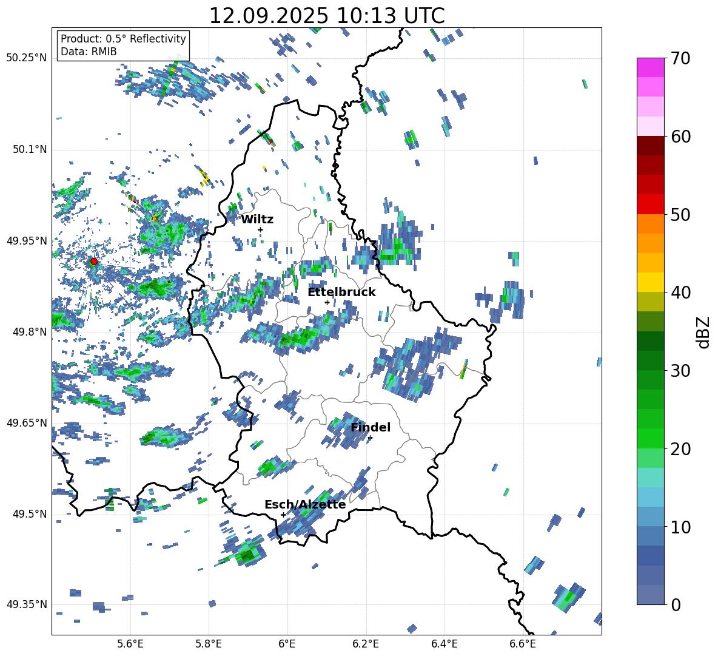This screenshot has width=718, height=656.
Task: Click the 50.1°N latitude label
Action: click(x=30, y=149)
